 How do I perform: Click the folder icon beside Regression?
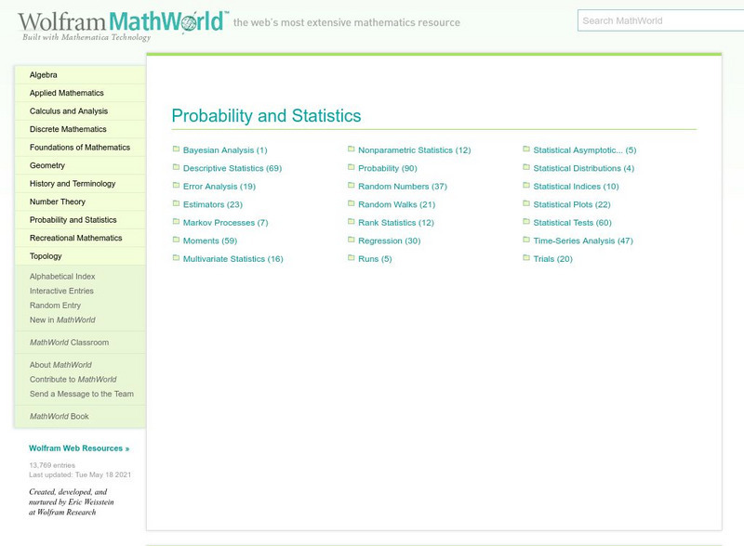point(352,240)
